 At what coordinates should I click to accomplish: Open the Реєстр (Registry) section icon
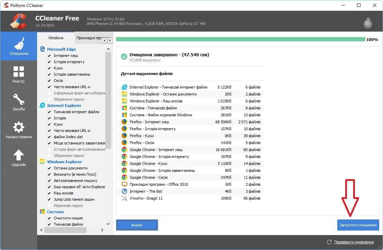pyautogui.click(x=18, y=72)
